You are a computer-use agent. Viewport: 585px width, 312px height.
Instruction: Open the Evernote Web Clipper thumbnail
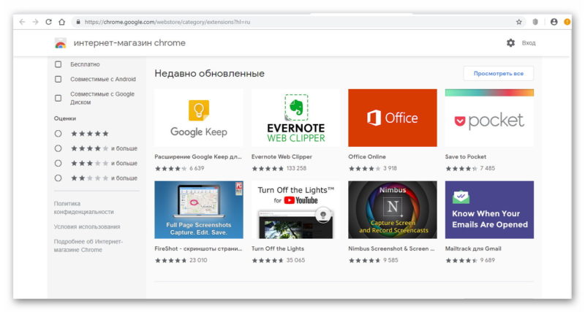coord(296,118)
